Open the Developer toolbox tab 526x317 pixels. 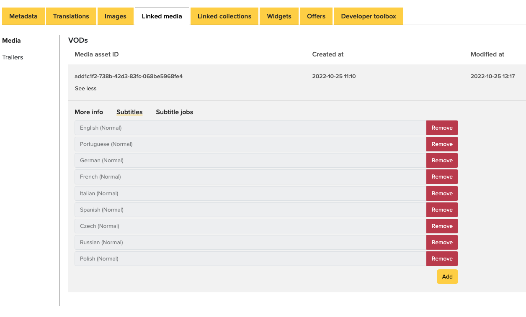369,16
